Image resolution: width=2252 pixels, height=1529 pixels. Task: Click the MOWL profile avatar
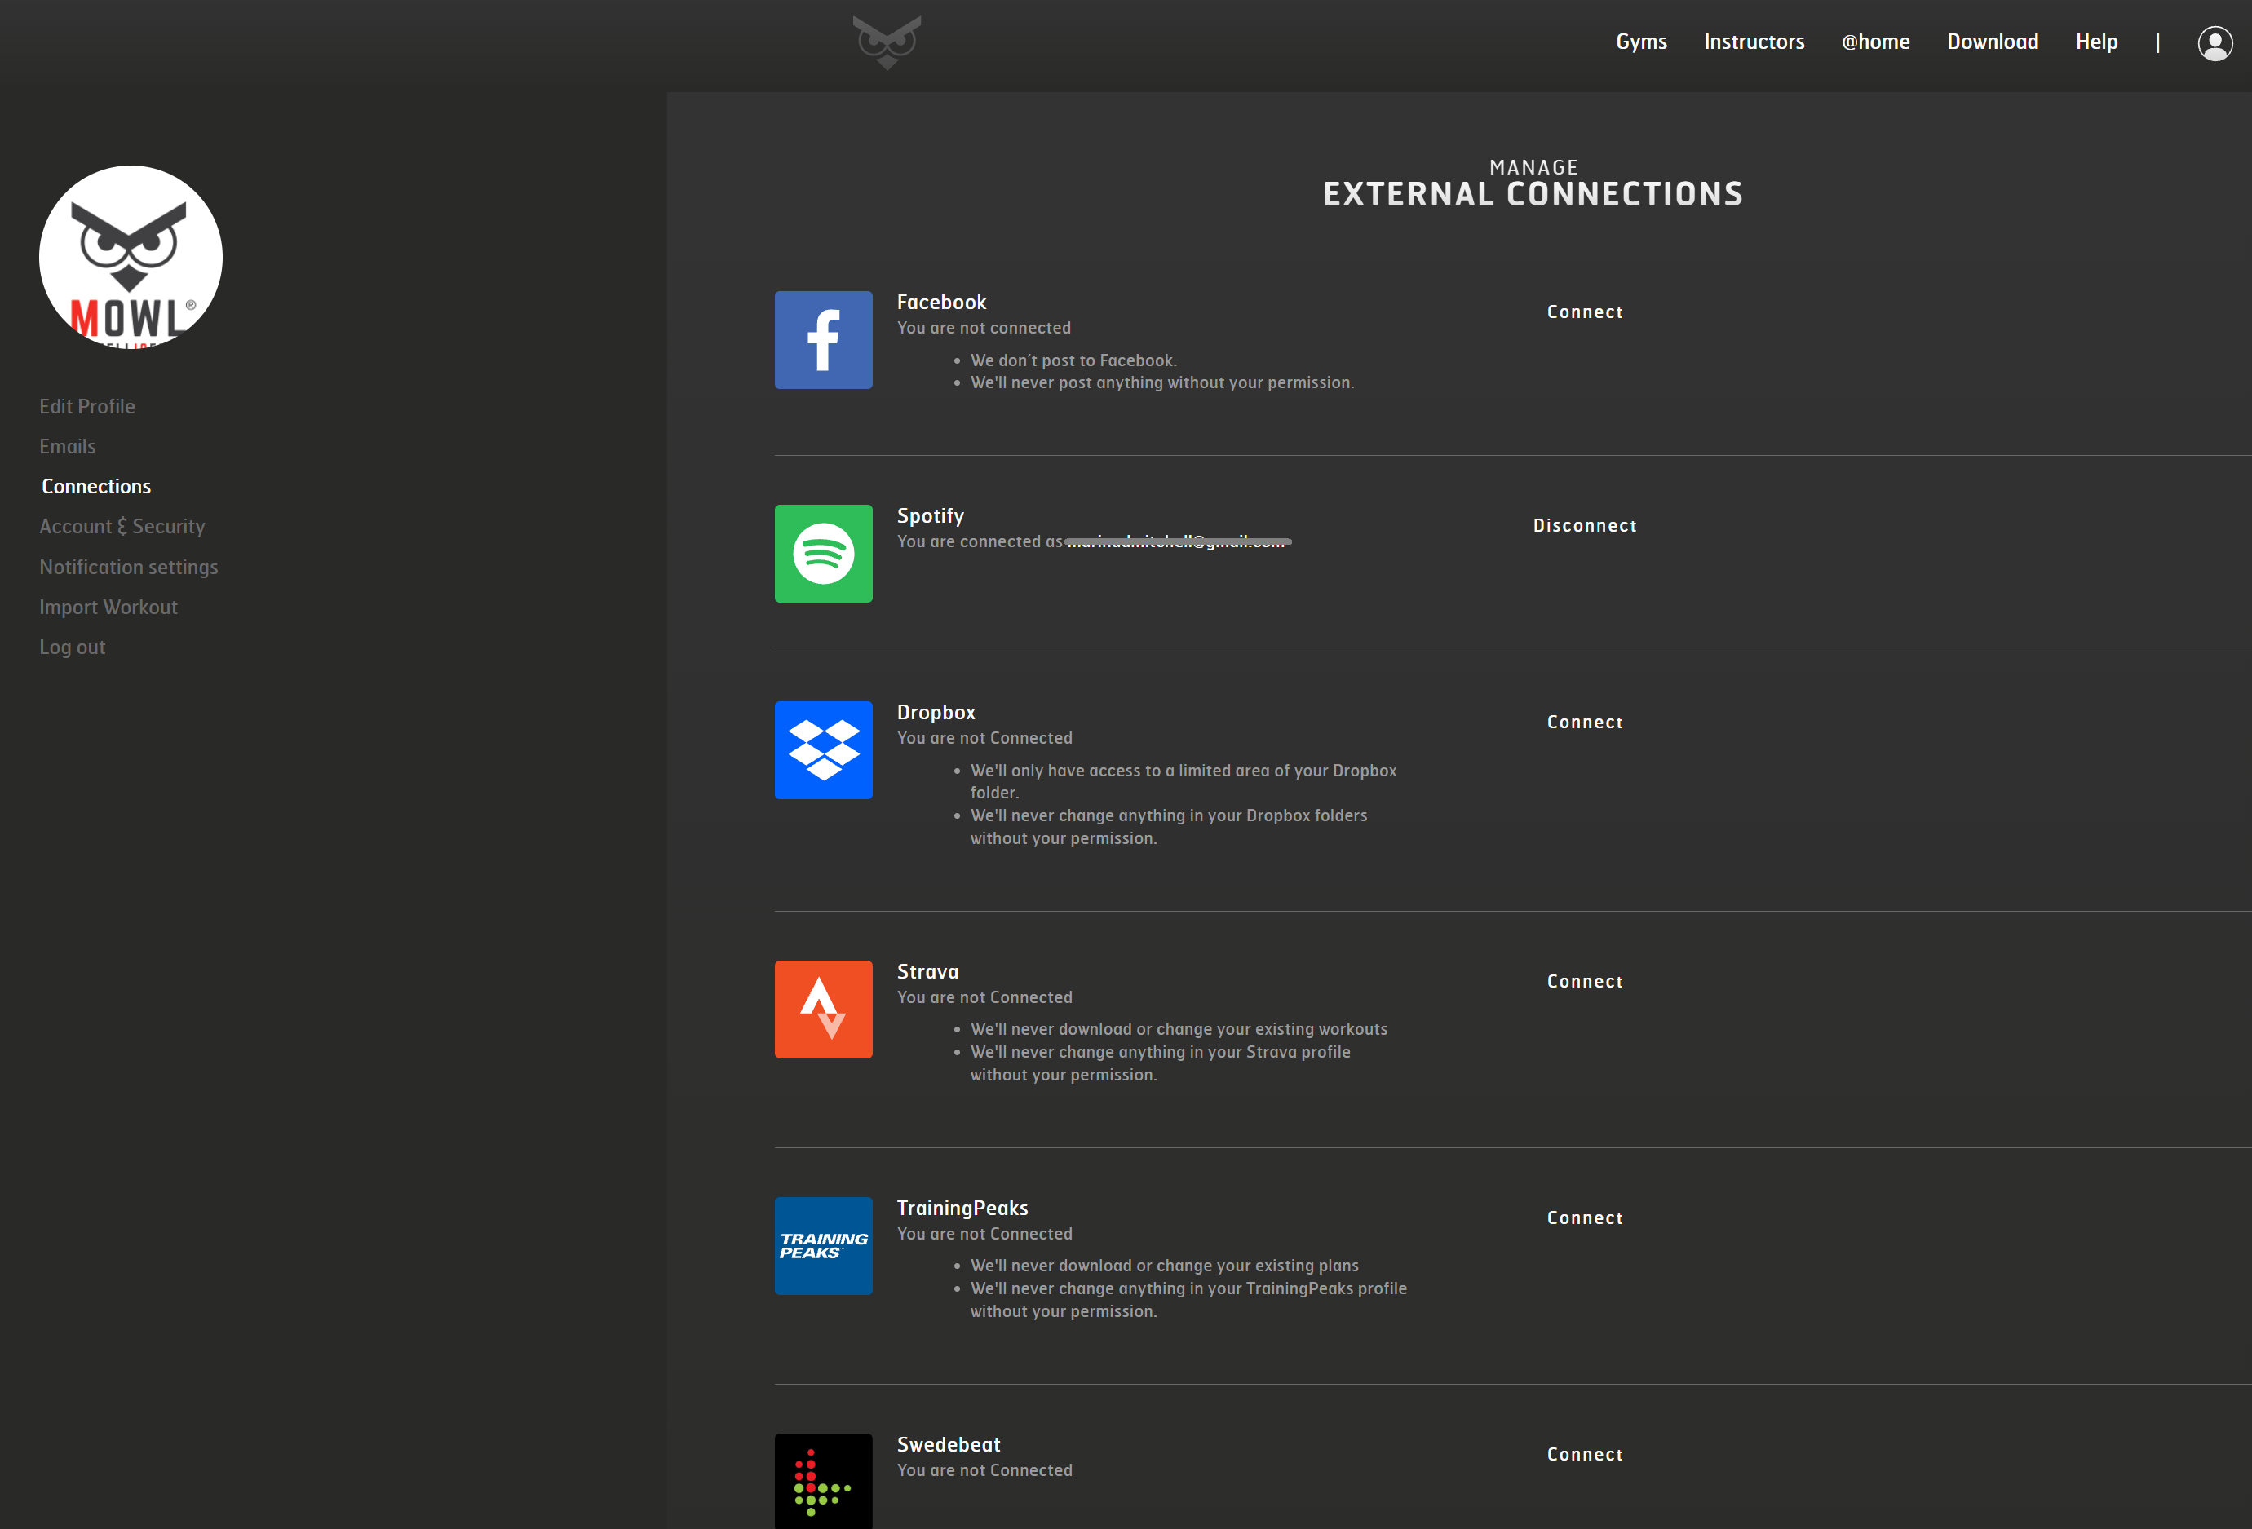click(x=131, y=257)
